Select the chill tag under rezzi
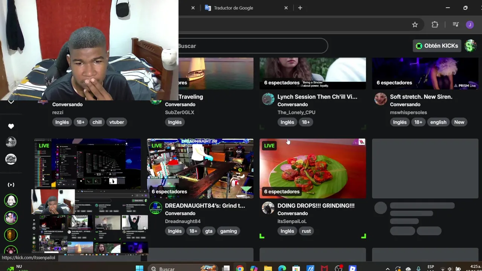 click(x=97, y=122)
